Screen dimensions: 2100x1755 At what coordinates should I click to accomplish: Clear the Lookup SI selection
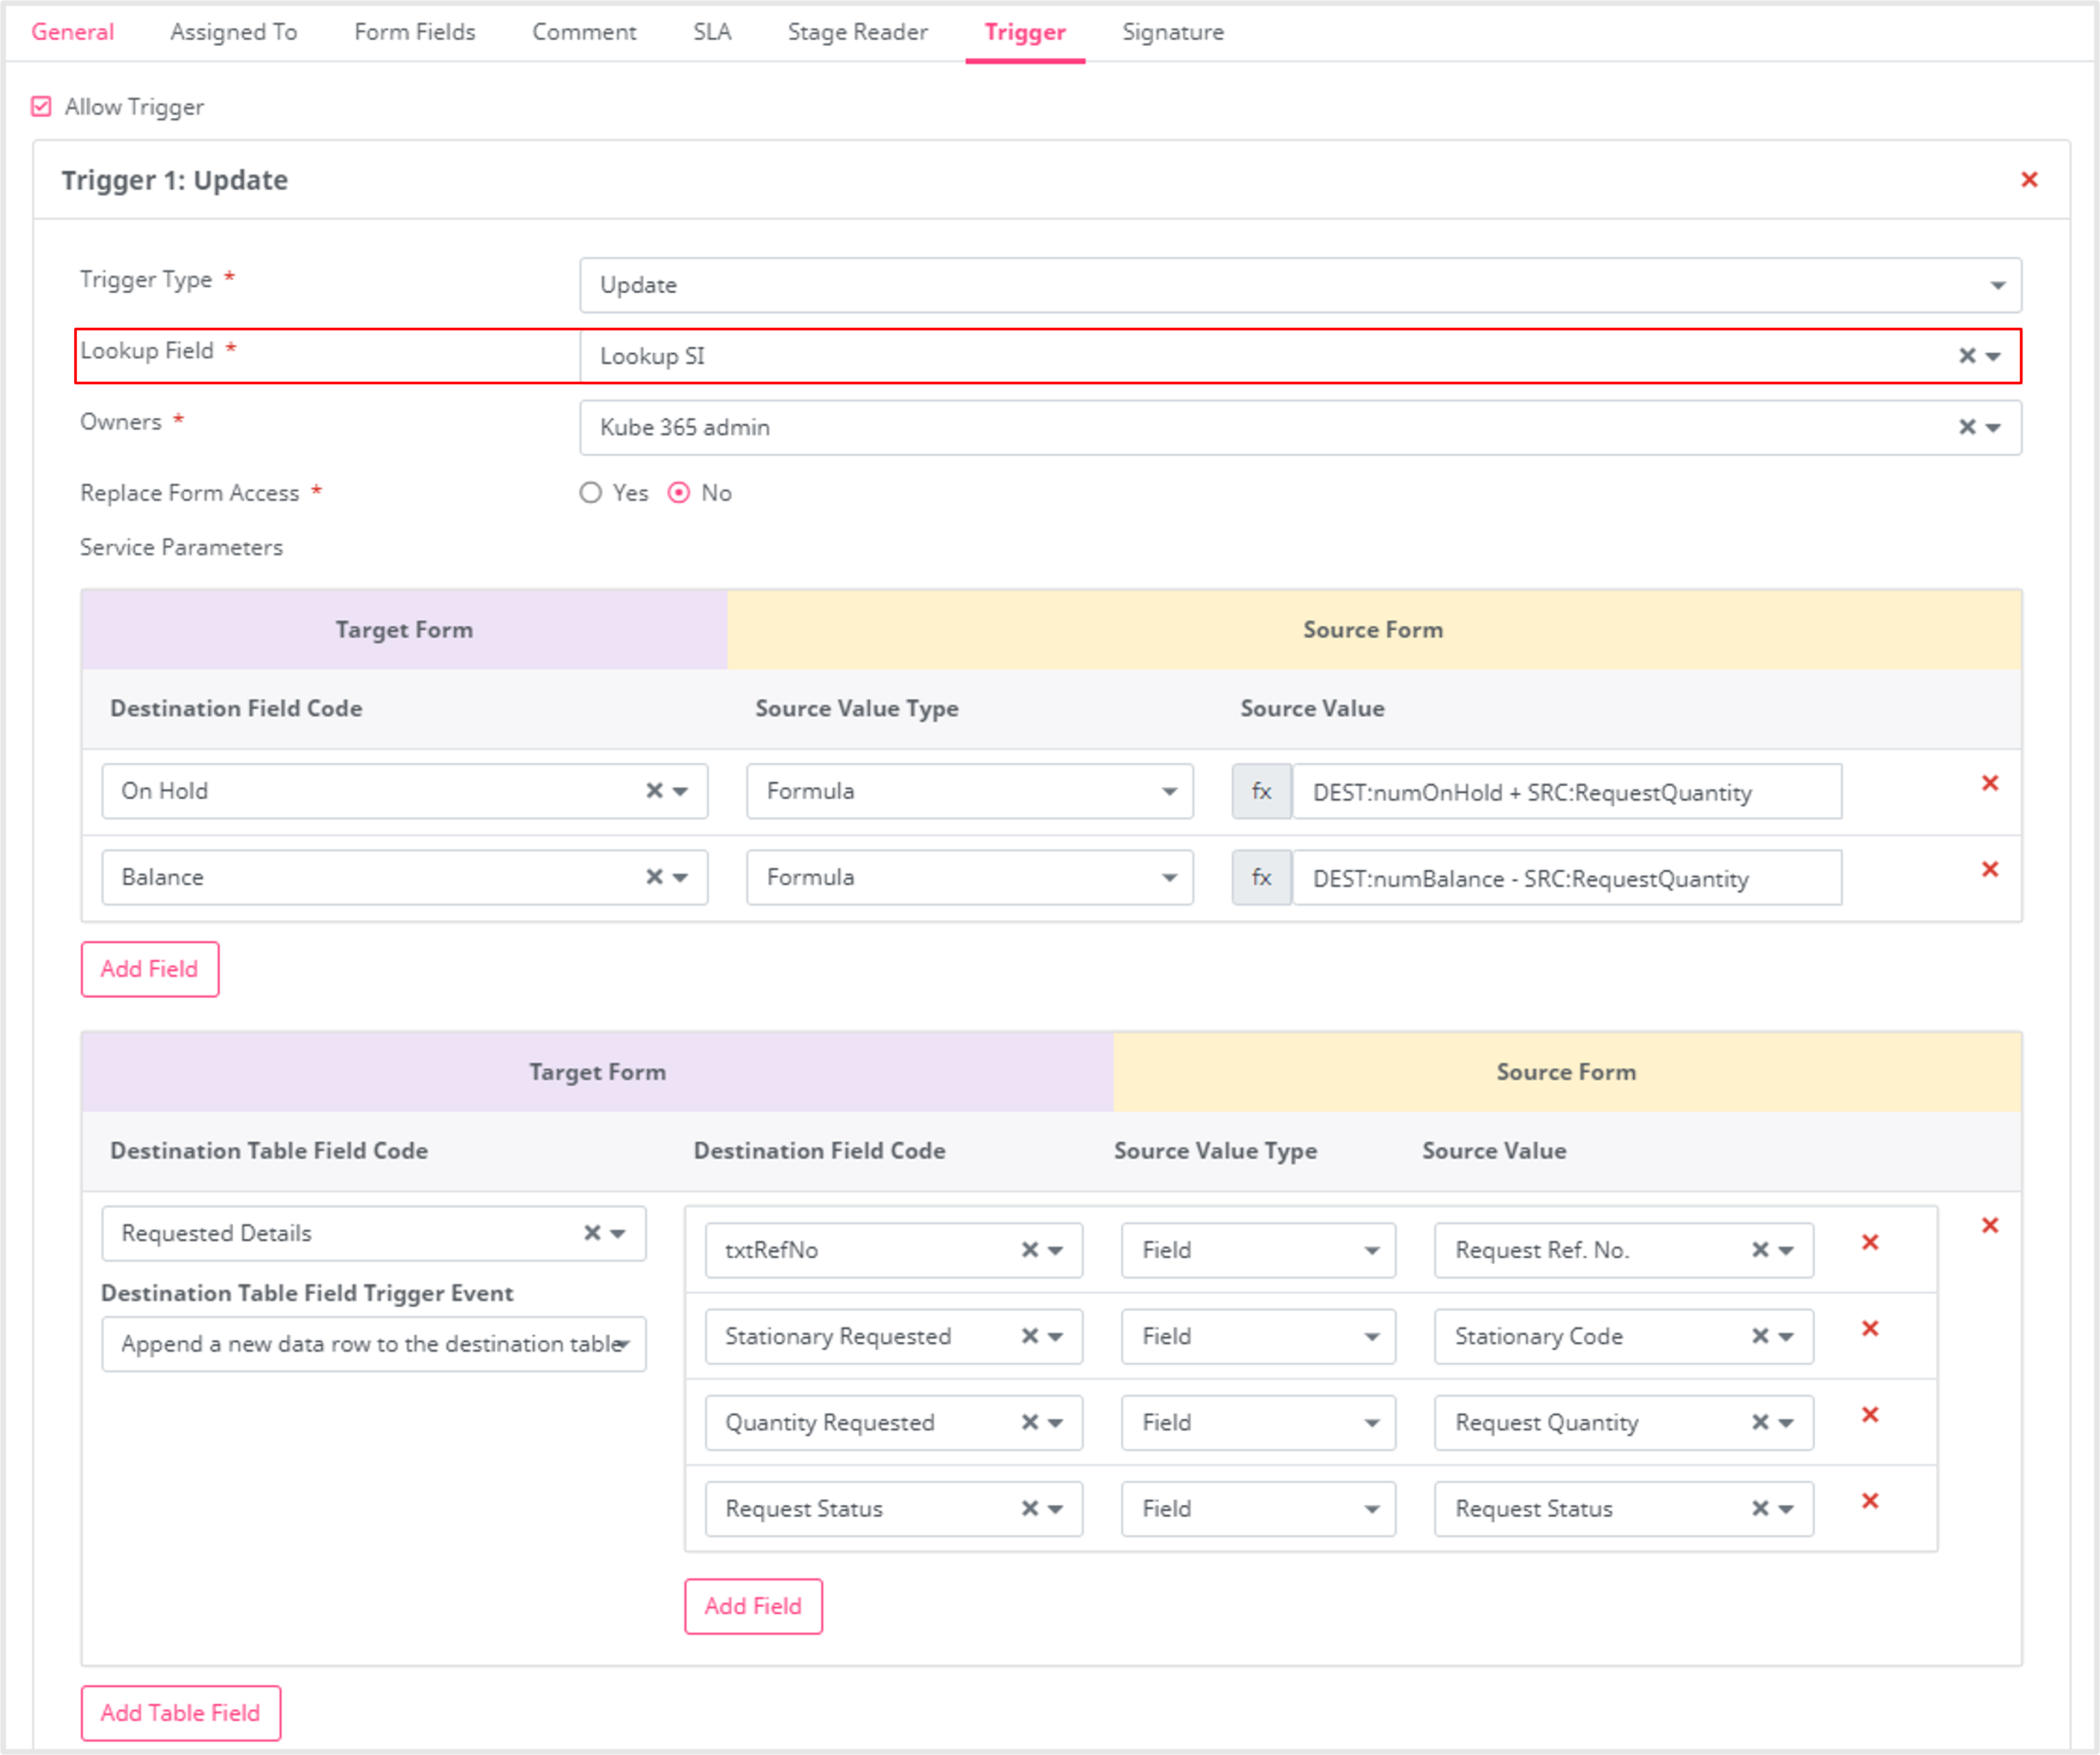pos(1966,356)
